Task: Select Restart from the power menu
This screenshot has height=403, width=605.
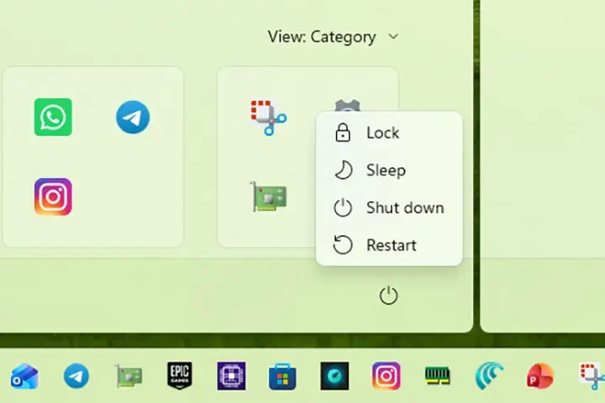Action: coord(389,245)
